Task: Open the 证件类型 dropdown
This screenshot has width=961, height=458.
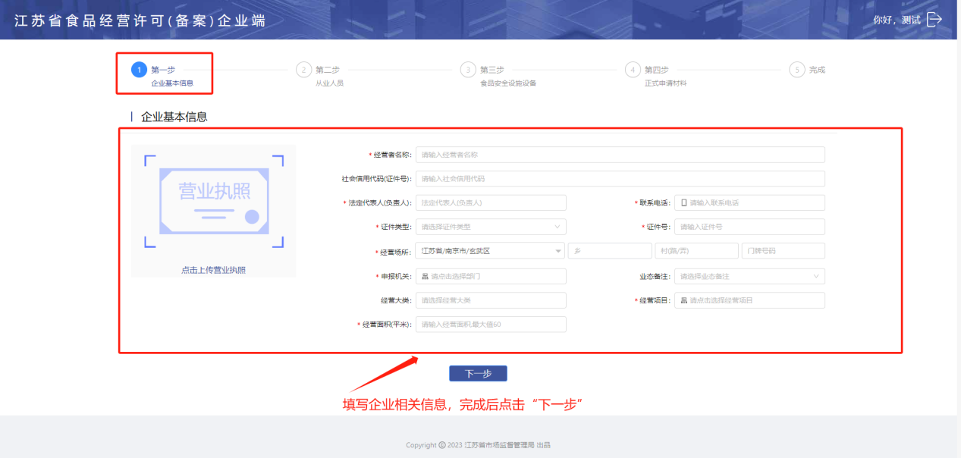Action: [490, 227]
